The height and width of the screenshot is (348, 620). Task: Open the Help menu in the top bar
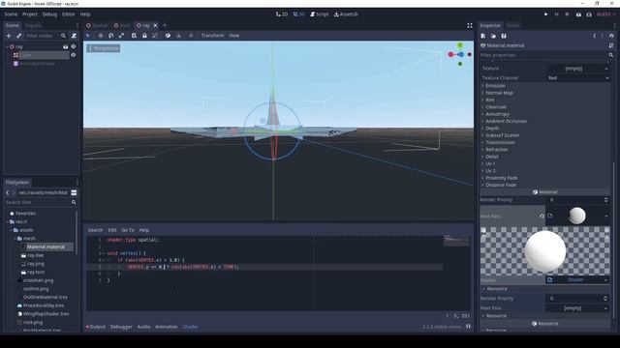85,14
